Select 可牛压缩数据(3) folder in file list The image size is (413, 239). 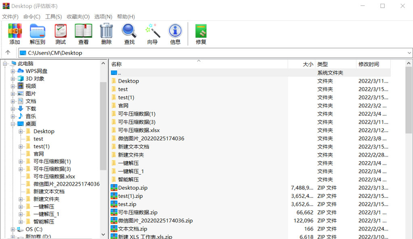(x=136, y=122)
